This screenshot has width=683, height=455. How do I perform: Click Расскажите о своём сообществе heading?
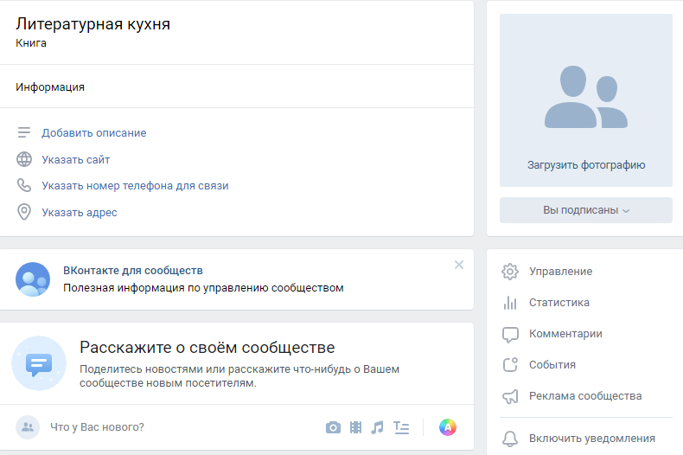point(207,348)
